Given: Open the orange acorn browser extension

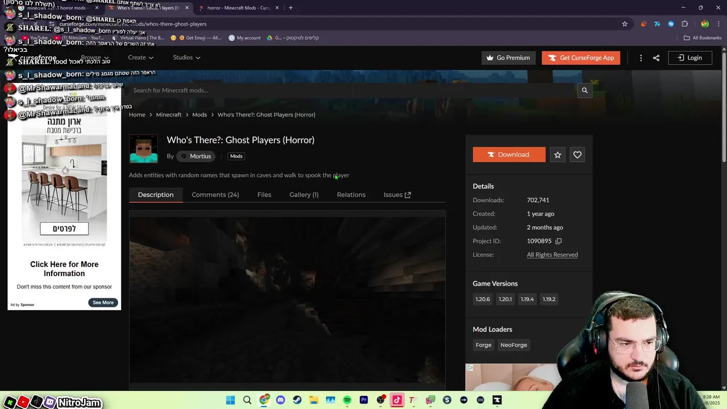Looking at the screenshot, I should click(644, 24).
